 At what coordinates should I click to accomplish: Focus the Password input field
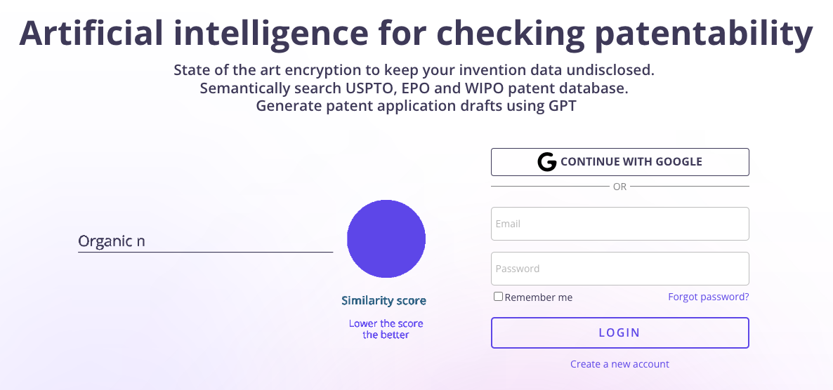(x=620, y=269)
